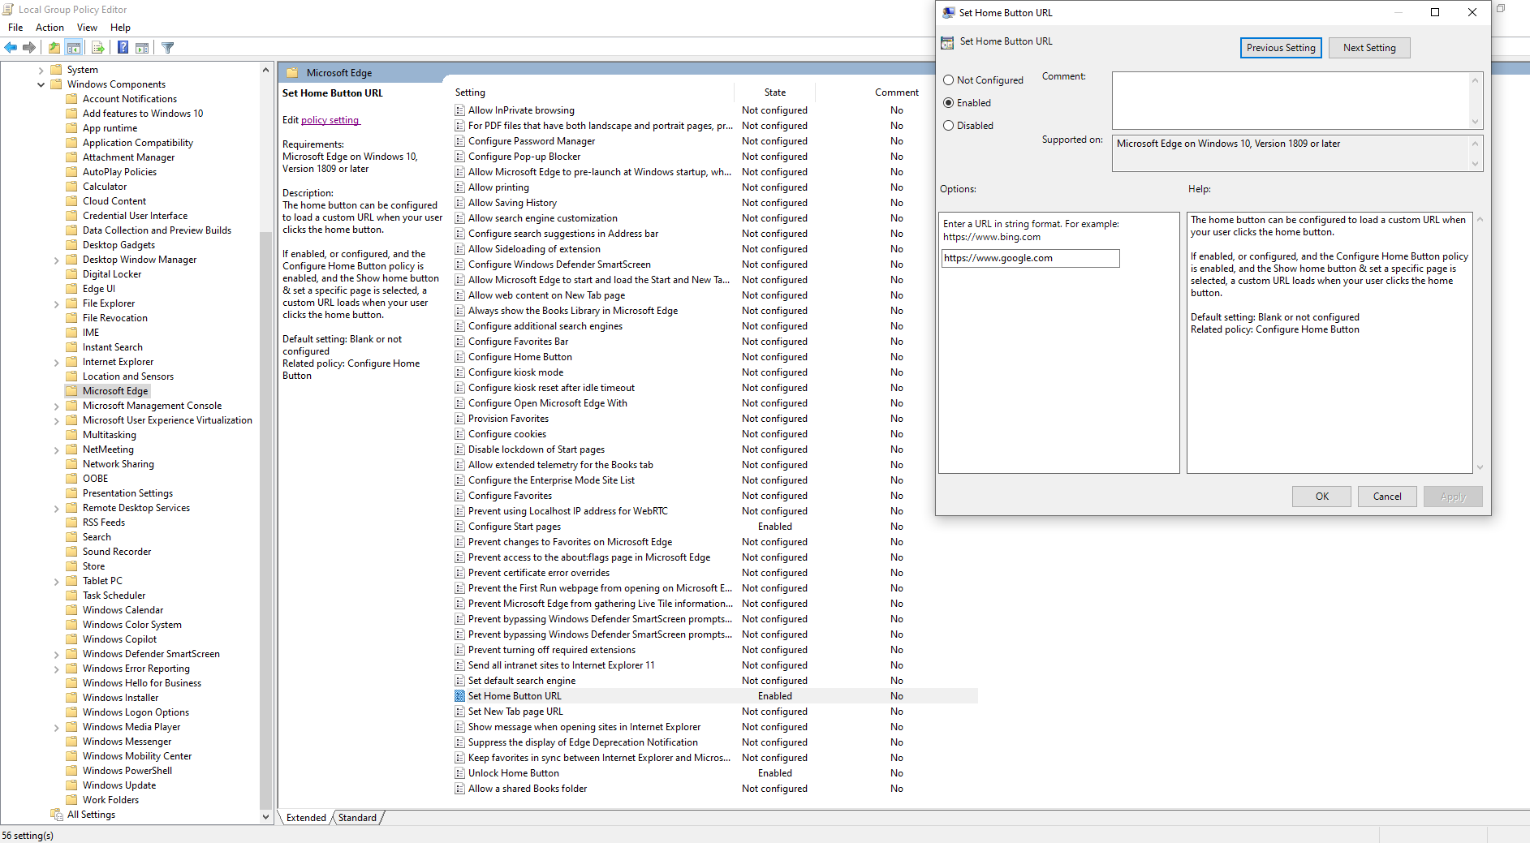The image size is (1530, 843).
Task: Click inside the Comment text box
Action: (1291, 100)
